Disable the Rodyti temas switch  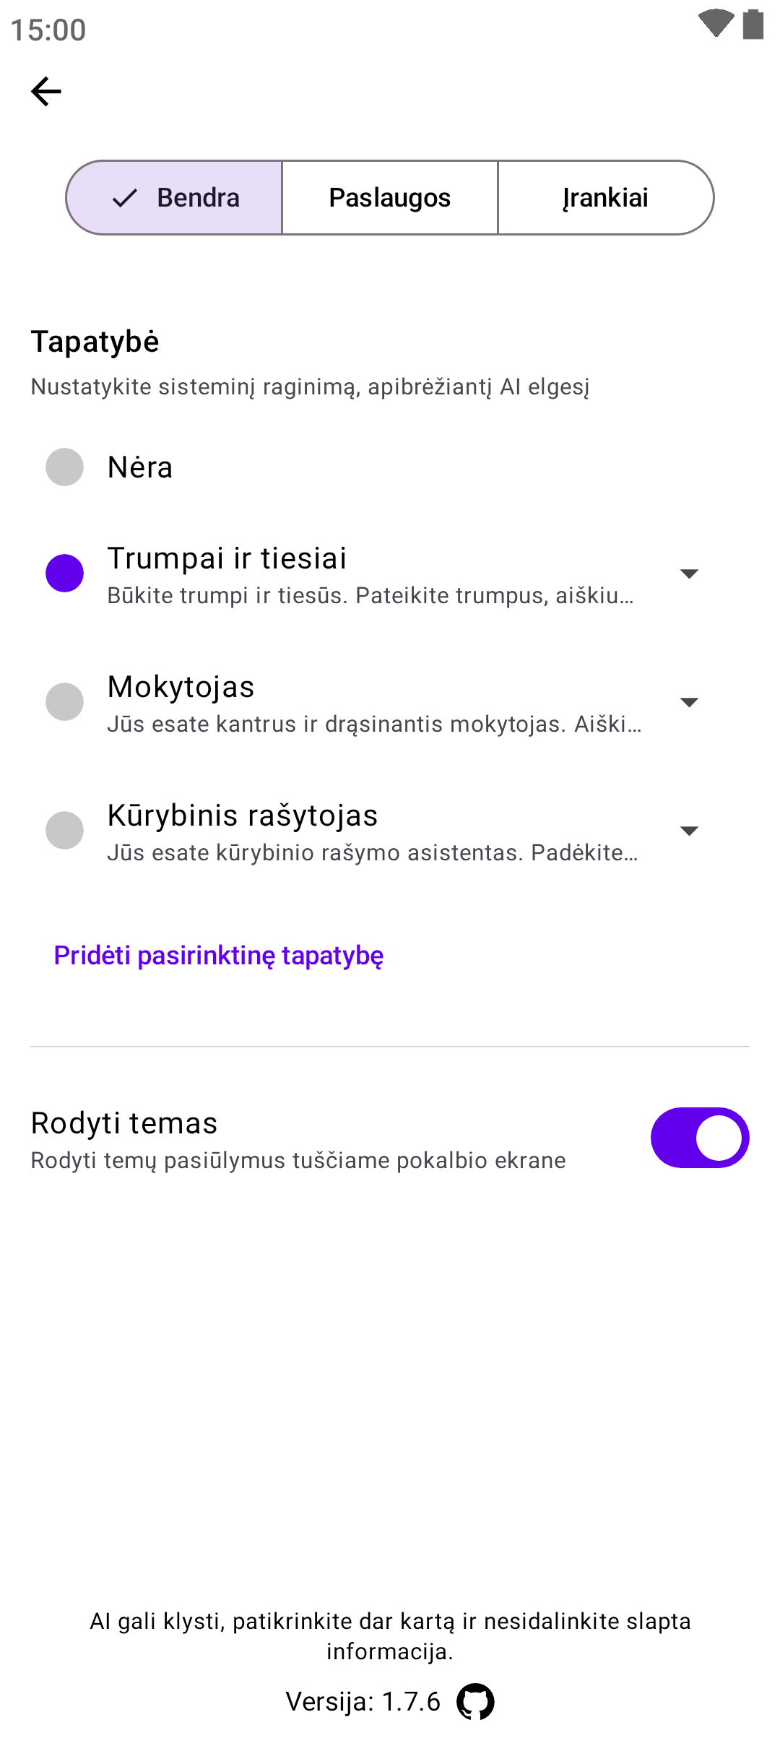click(699, 1138)
